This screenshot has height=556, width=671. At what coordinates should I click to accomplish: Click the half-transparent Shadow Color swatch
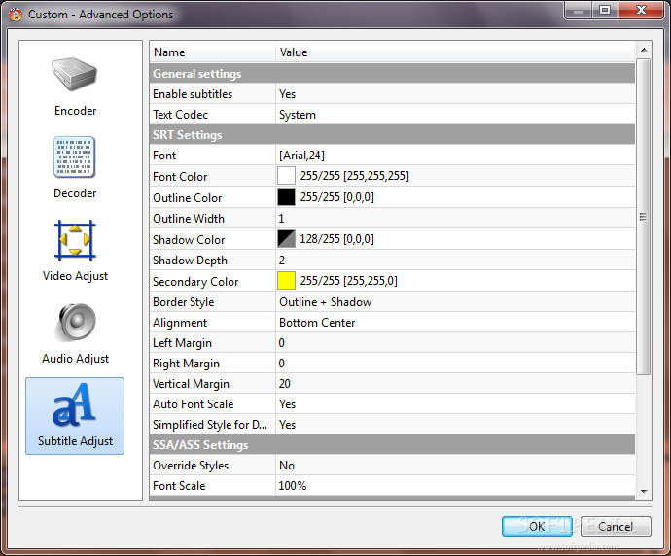click(286, 239)
